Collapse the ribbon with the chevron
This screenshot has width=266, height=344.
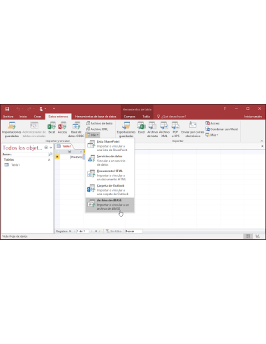tap(262, 141)
